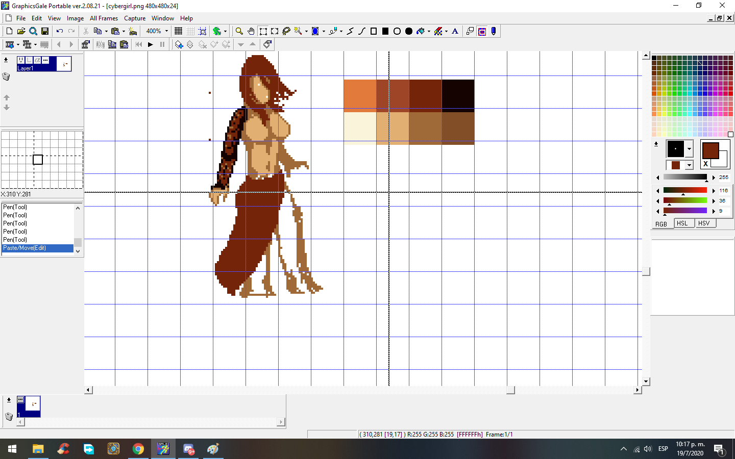735x459 pixels.
Task: Expand the Copy options arrow
Action: [x=106, y=31]
